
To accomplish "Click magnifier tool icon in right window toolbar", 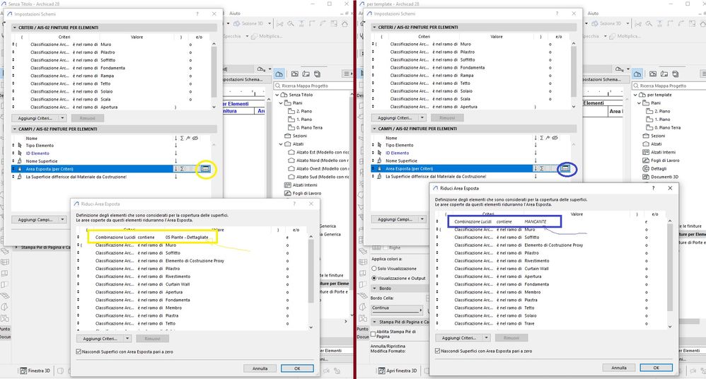I will (x=649, y=23).
